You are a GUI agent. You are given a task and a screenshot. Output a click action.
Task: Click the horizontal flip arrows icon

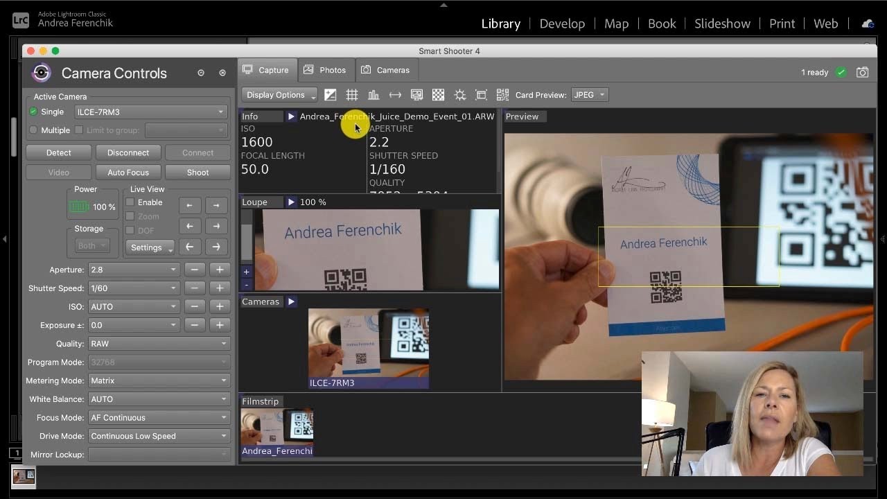395,95
